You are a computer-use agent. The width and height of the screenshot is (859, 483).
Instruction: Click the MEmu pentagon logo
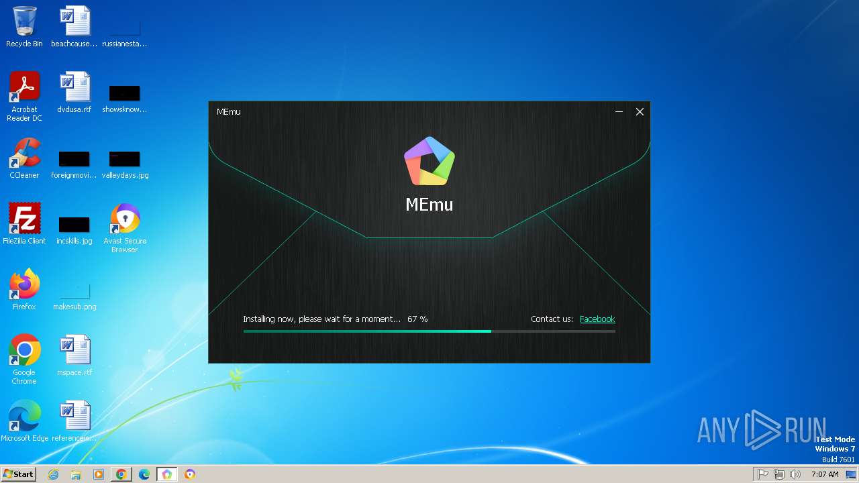(x=429, y=161)
